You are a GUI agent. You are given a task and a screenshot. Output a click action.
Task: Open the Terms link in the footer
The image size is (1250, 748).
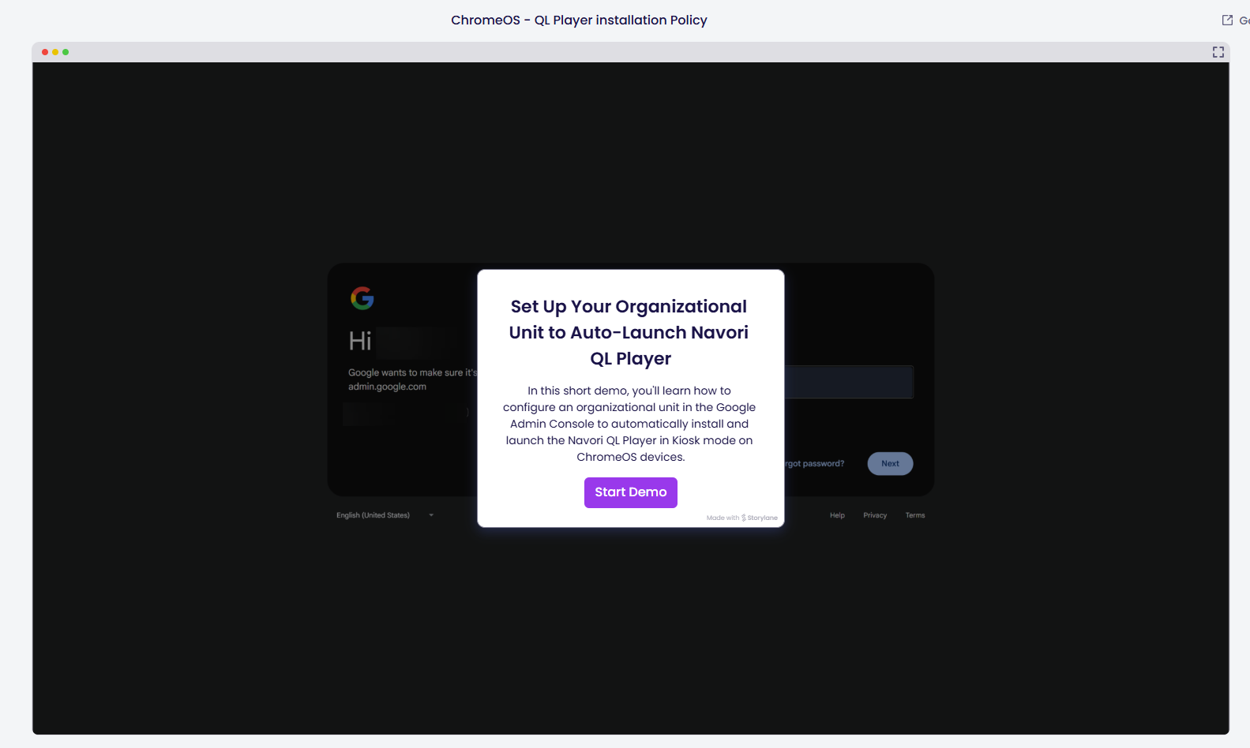coord(914,515)
